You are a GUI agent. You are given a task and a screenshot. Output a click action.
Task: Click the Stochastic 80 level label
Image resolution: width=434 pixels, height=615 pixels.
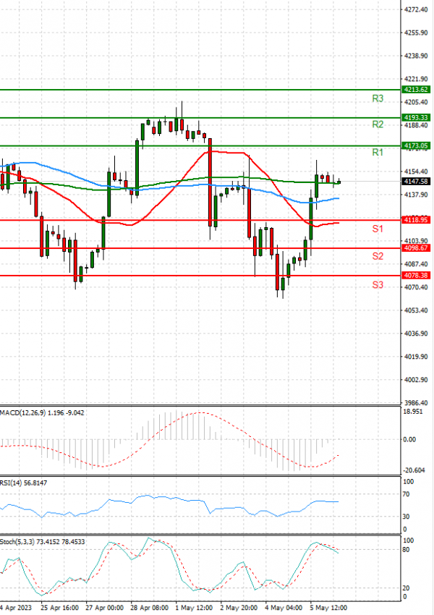pyautogui.click(x=407, y=549)
